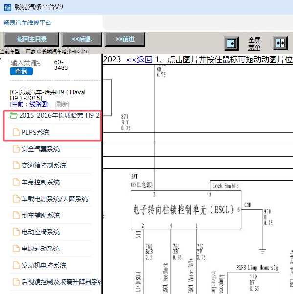Open the 安全气囊系统 item

tap(41, 149)
